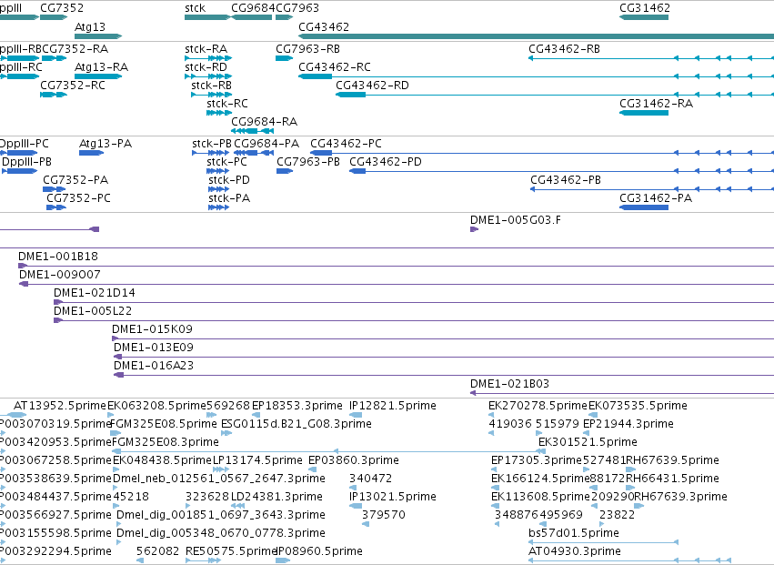Click EST label RH67639.5prime
The image size is (774, 565).
point(672,461)
